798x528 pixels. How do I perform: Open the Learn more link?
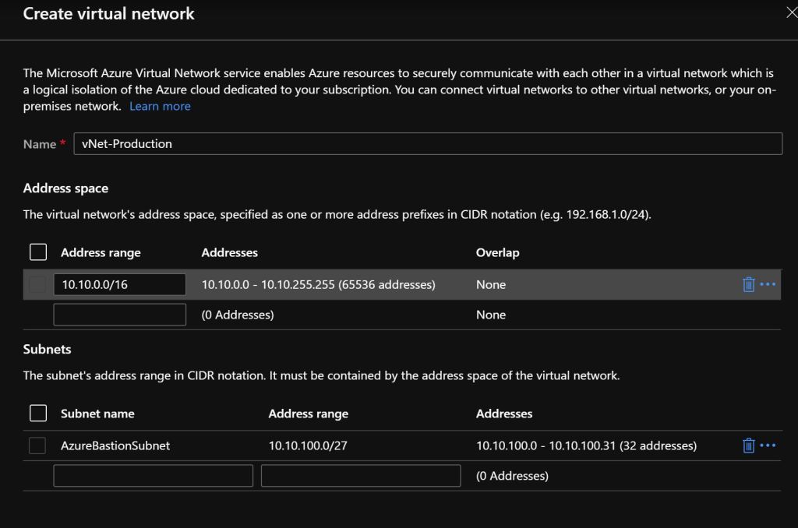click(160, 106)
